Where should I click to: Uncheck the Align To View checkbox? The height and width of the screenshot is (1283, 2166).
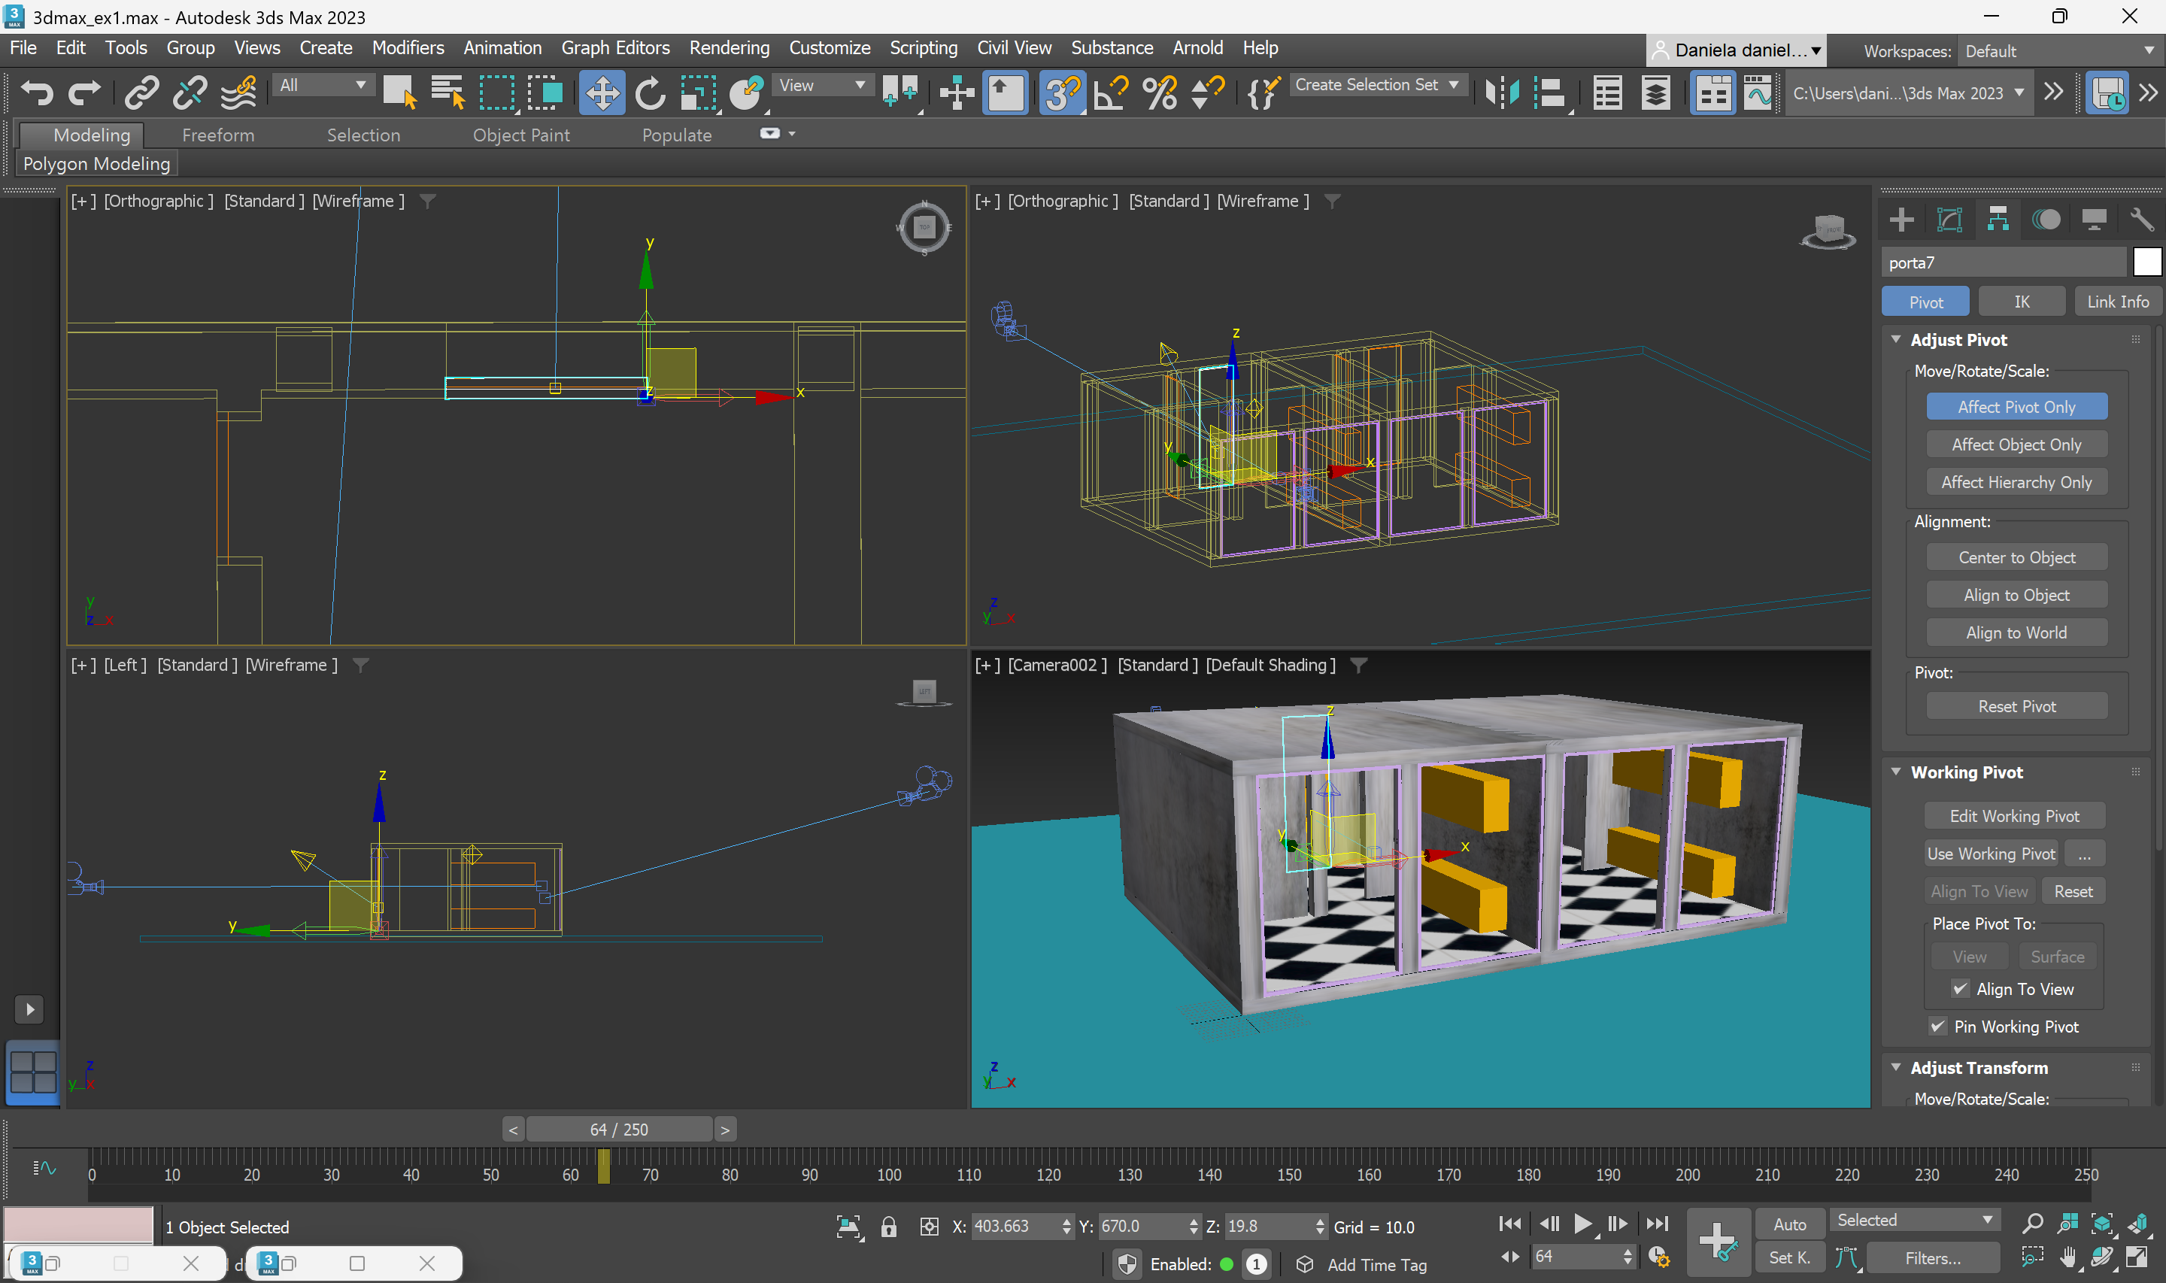coord(1960,989)
